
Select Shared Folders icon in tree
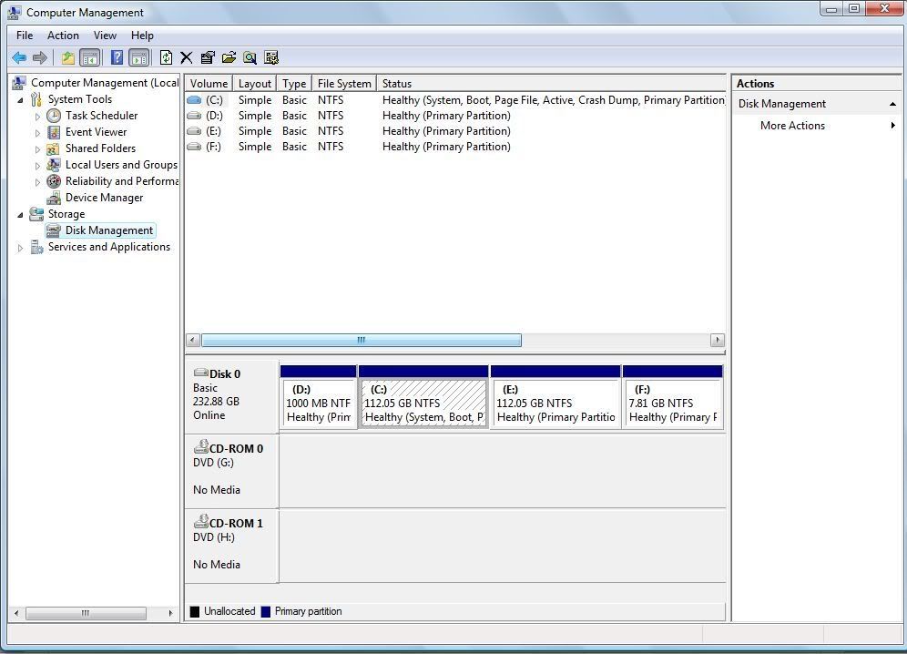click(x=53, y=148)
